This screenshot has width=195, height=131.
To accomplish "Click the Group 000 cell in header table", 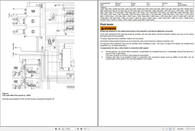I will [139, 4].
